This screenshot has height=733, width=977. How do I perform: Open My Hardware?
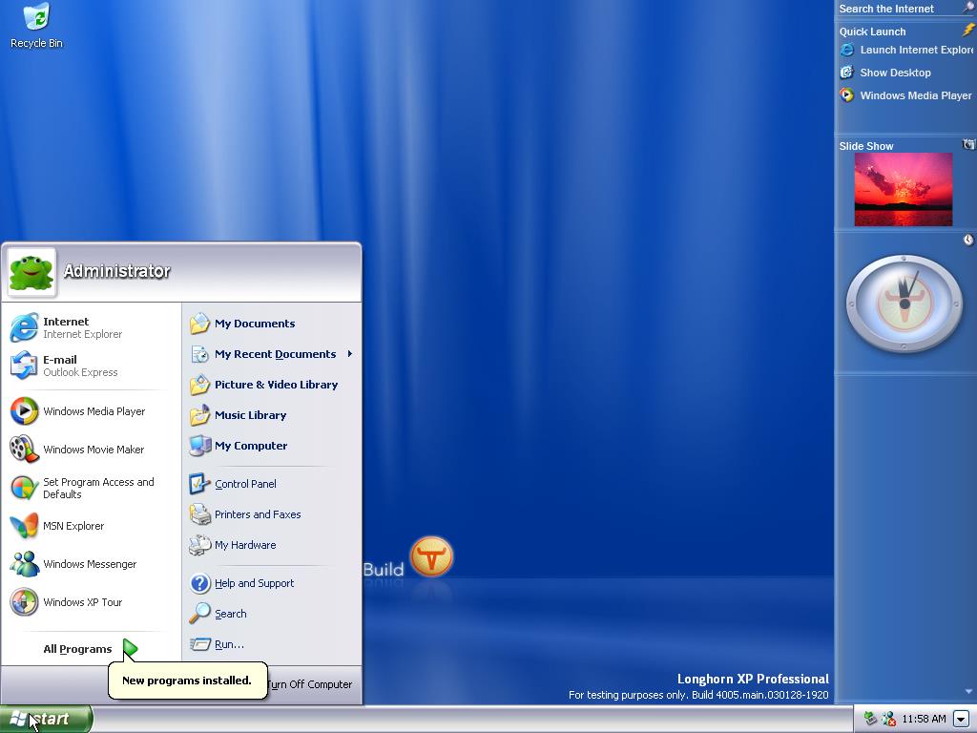[233, 545]
